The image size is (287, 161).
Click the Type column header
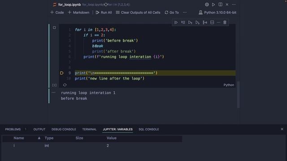pos(49,138)
